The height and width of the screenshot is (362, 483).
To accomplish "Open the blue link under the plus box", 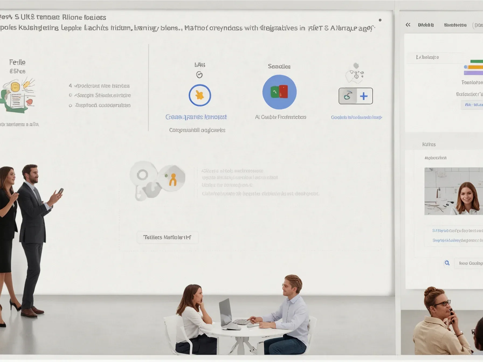I will click(x=356, y=117).
